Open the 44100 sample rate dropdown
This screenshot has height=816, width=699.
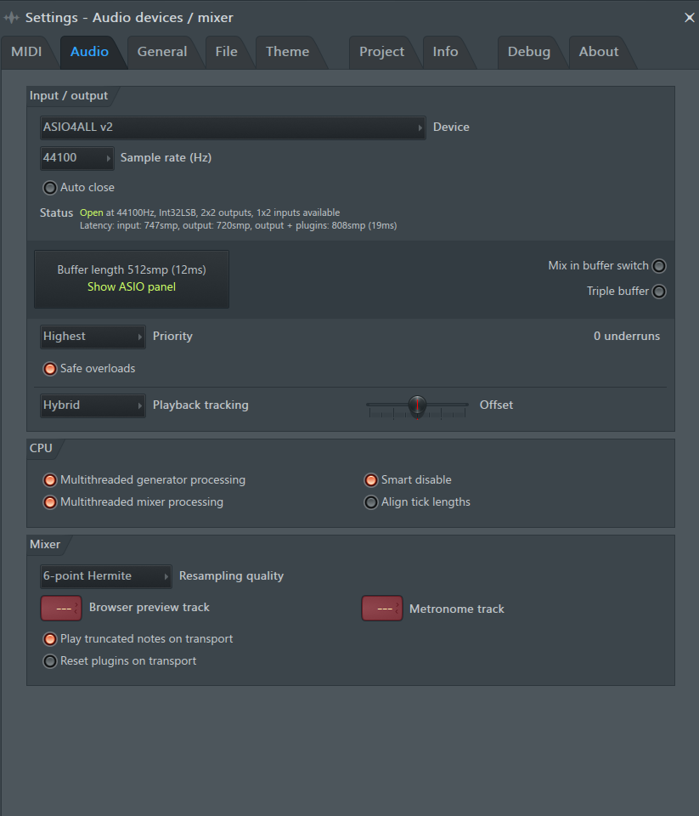coord(76,158)
